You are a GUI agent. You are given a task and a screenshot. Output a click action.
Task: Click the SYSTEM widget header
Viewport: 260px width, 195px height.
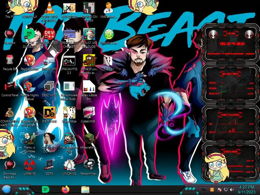tap(231, 74)
